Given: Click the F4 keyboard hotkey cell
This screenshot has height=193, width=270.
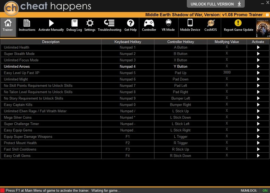Looking at the screenshot, I should pos(127,156).
